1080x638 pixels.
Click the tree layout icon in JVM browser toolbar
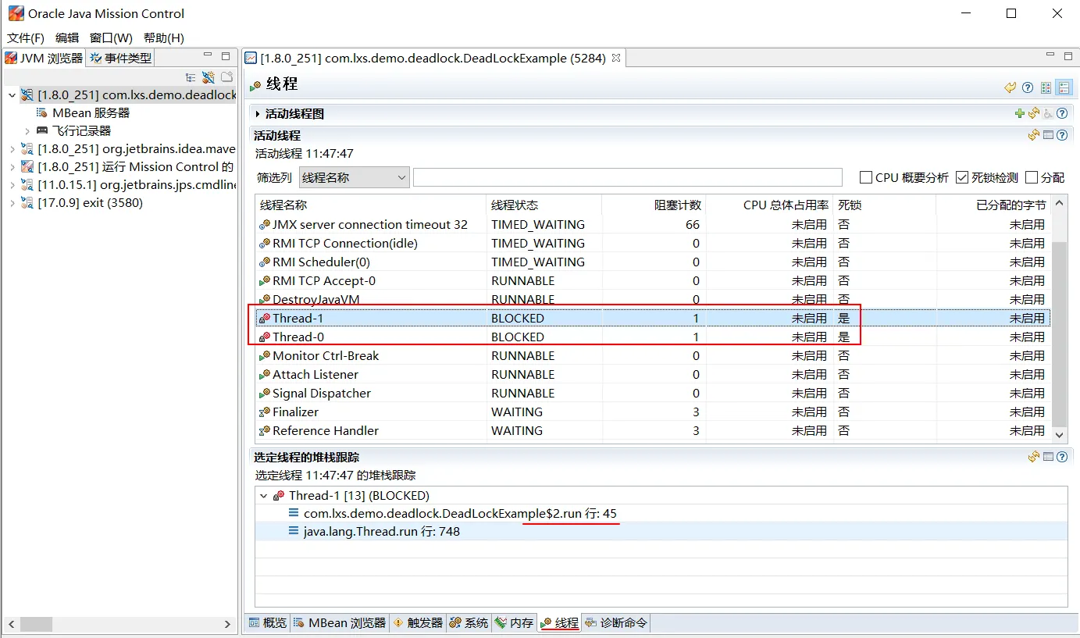[x=191, y=77]
